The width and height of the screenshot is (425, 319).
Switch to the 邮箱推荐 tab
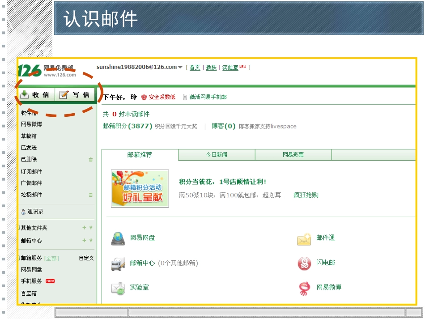click(140, 154)
